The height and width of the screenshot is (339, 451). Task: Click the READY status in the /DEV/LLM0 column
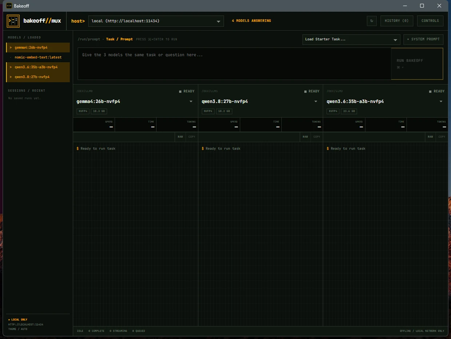pyautogui.click(x=187, y=91)
